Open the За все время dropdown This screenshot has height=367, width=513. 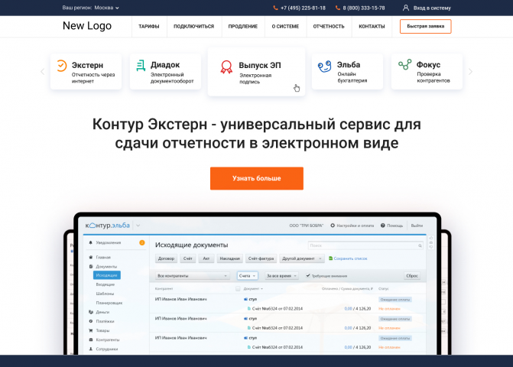(281, 276)
